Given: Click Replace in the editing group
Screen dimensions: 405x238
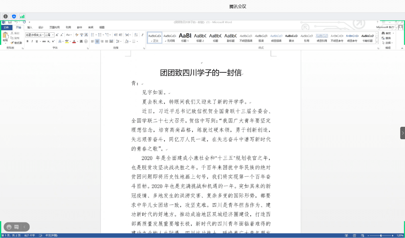Looking at the screenshot, I should click(387, 38).
